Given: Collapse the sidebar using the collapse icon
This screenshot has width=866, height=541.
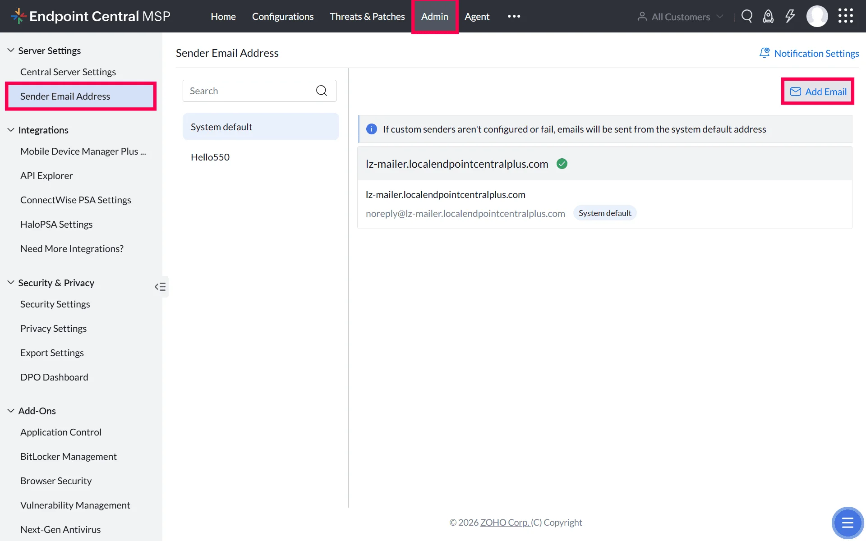Looking at the screenshot, I should tap(160, 287).
